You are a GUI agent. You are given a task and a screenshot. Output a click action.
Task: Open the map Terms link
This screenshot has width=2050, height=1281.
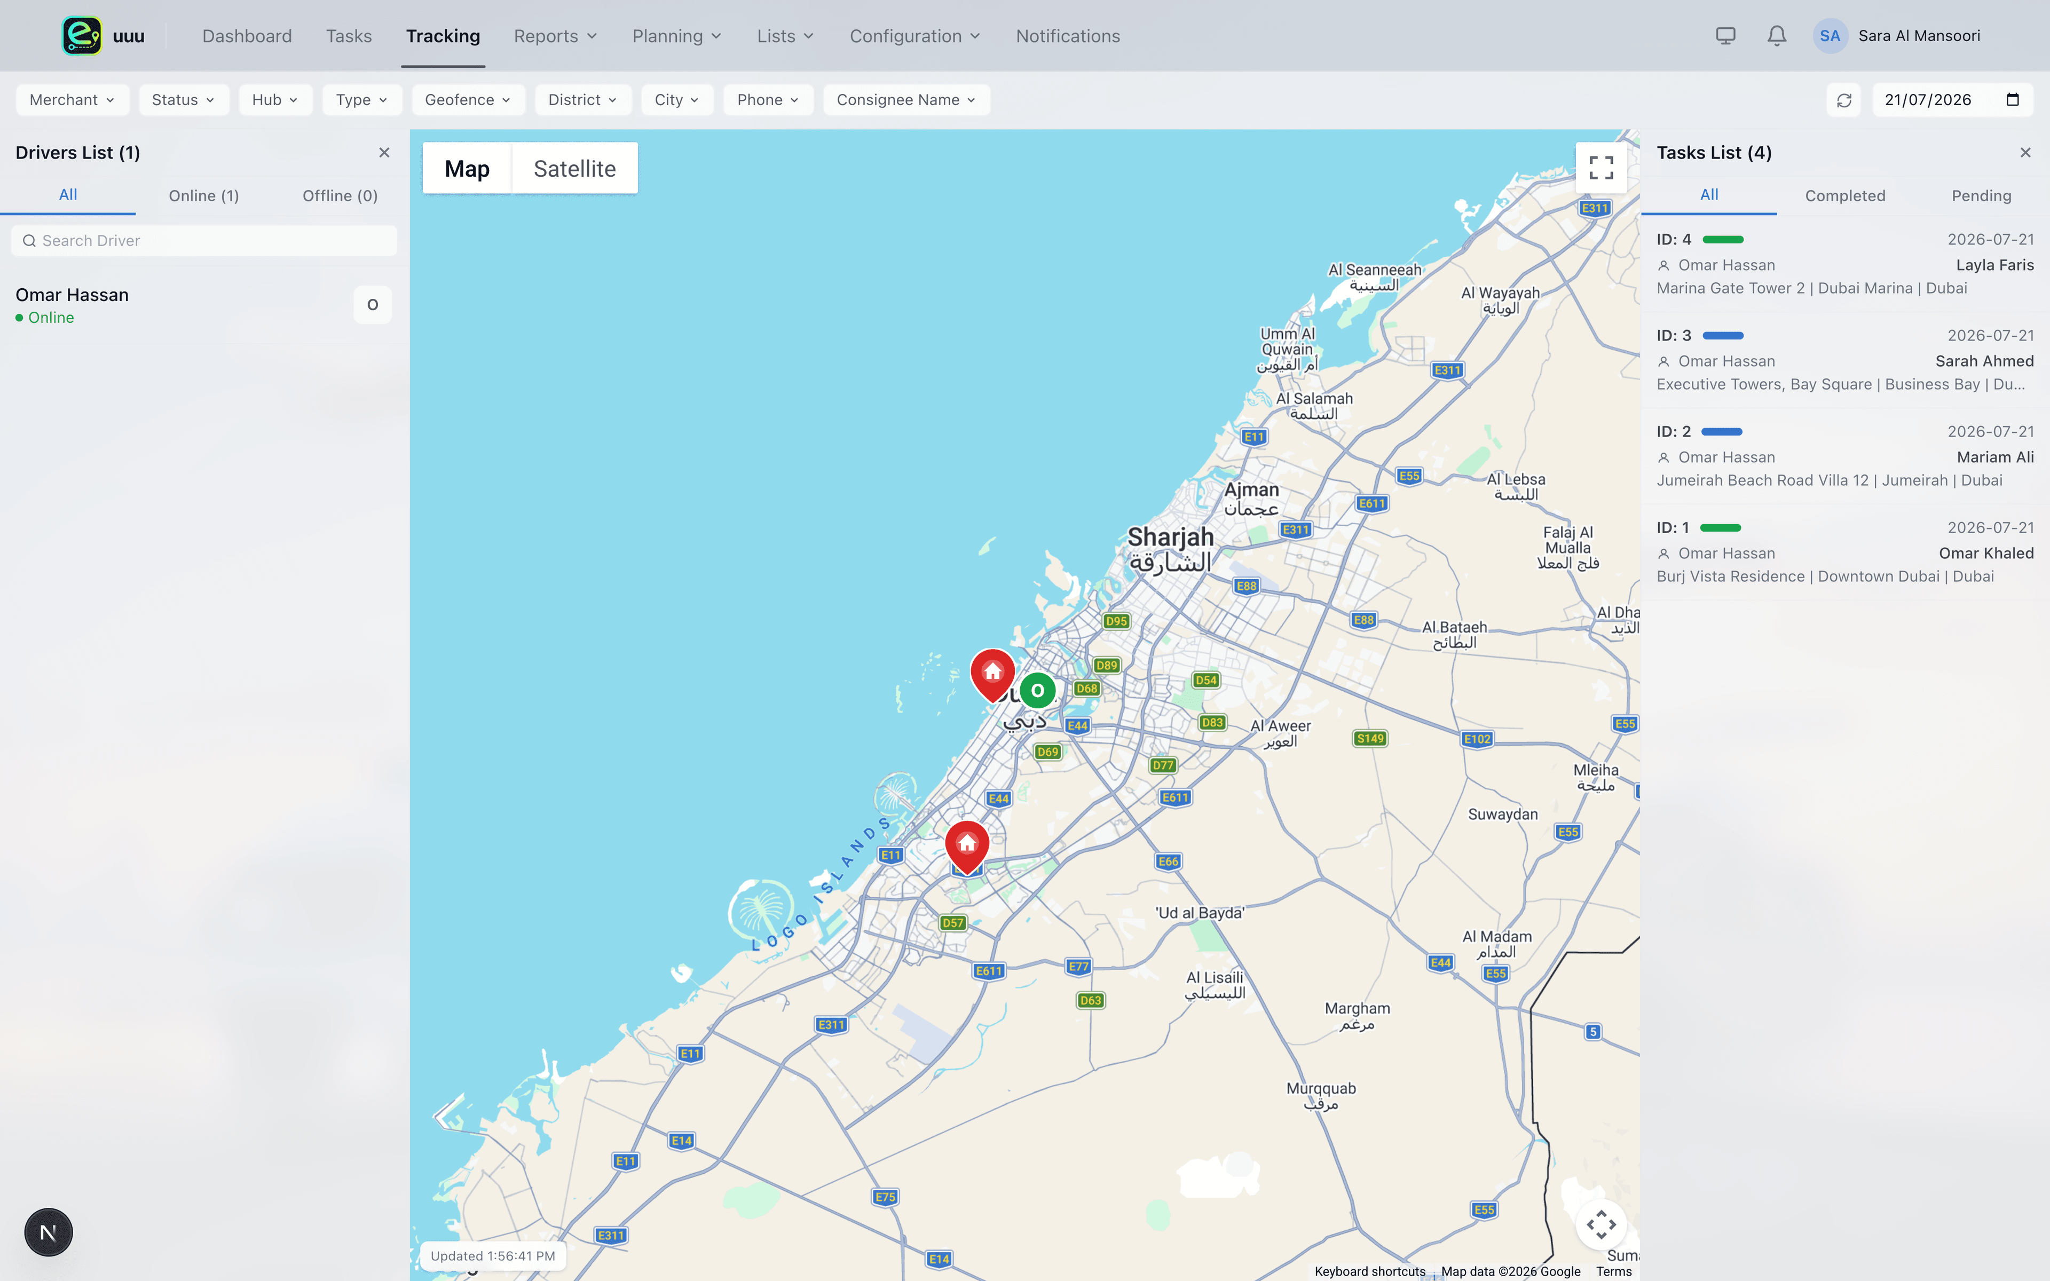click(1614, 1271)
